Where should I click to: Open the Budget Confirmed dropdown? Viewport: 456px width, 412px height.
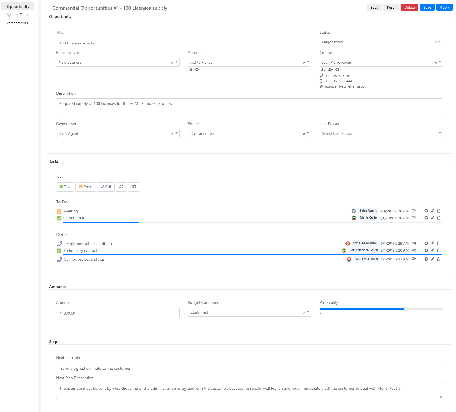pos(249,312)
